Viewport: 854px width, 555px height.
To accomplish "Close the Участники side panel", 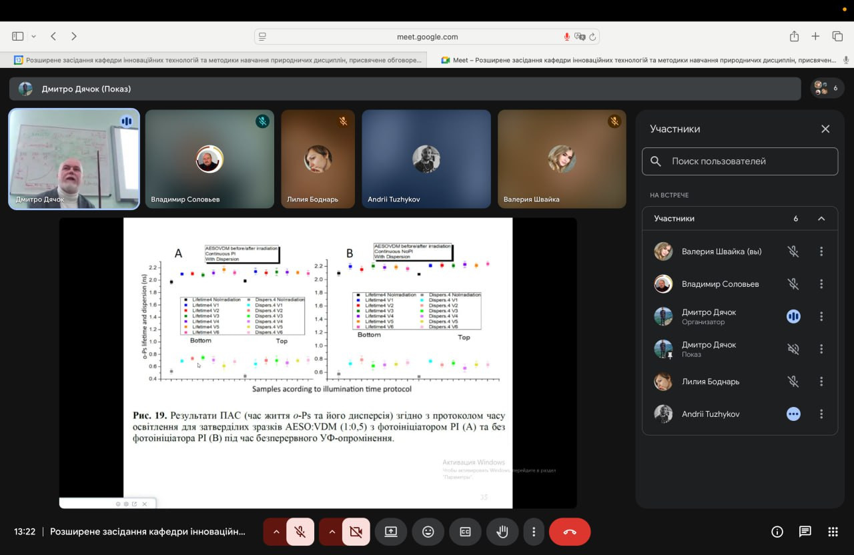I will pos(825,129).
